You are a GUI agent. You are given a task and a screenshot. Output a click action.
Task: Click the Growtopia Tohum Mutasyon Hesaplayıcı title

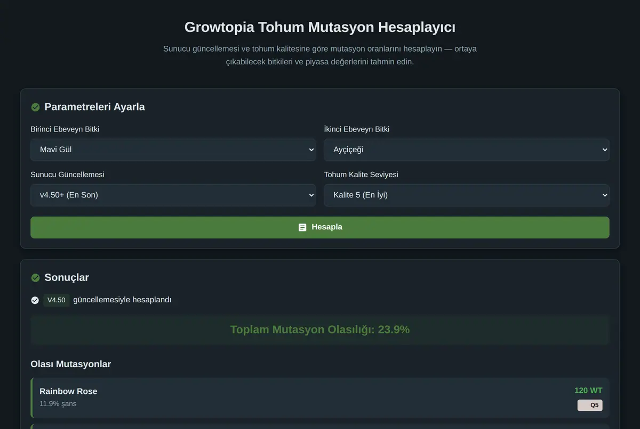click(320, 27)
